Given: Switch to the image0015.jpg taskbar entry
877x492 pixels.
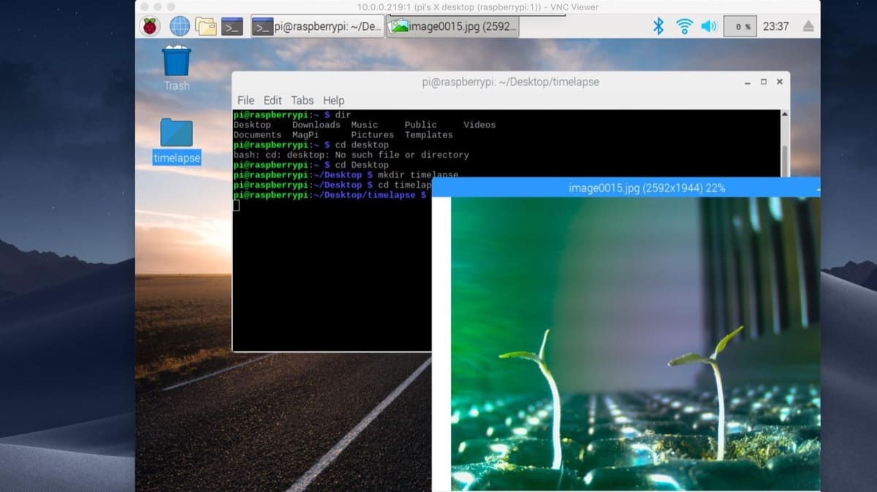Looking at the screenshot, I should [453, 27].
